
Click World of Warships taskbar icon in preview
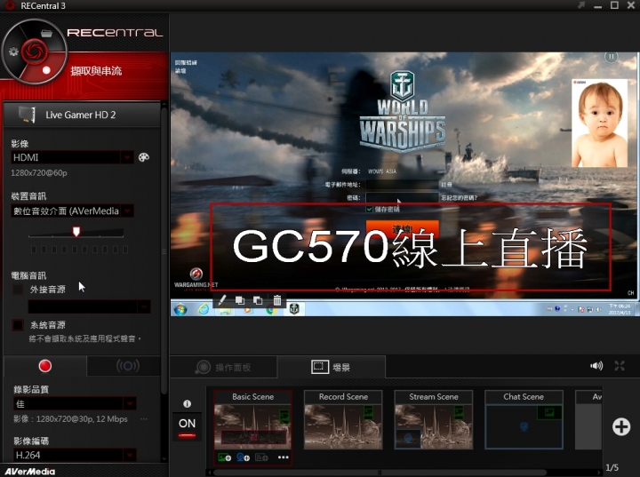pyautogui.click(x=294, y=309)
